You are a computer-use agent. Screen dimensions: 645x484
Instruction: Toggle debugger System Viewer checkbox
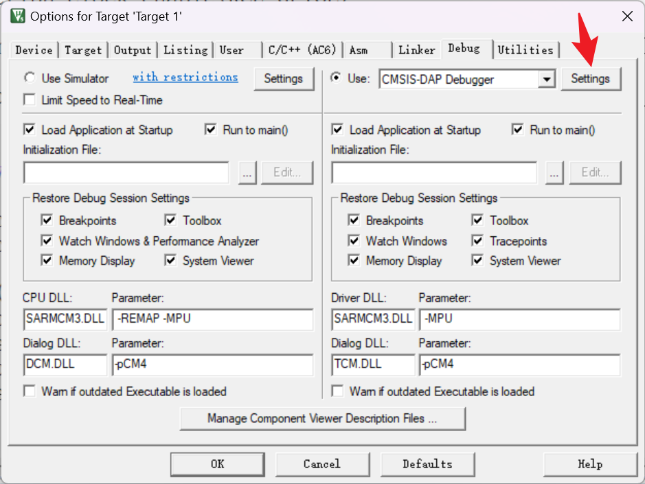[x=477, y=260]
